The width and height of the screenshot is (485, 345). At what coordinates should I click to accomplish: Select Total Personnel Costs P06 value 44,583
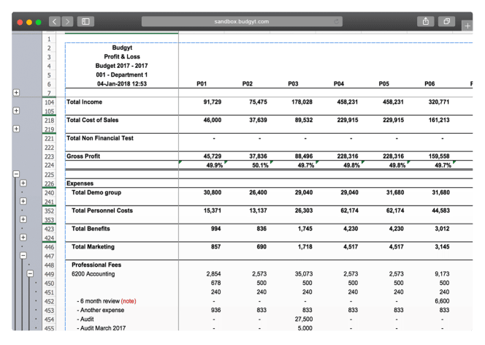440,211
